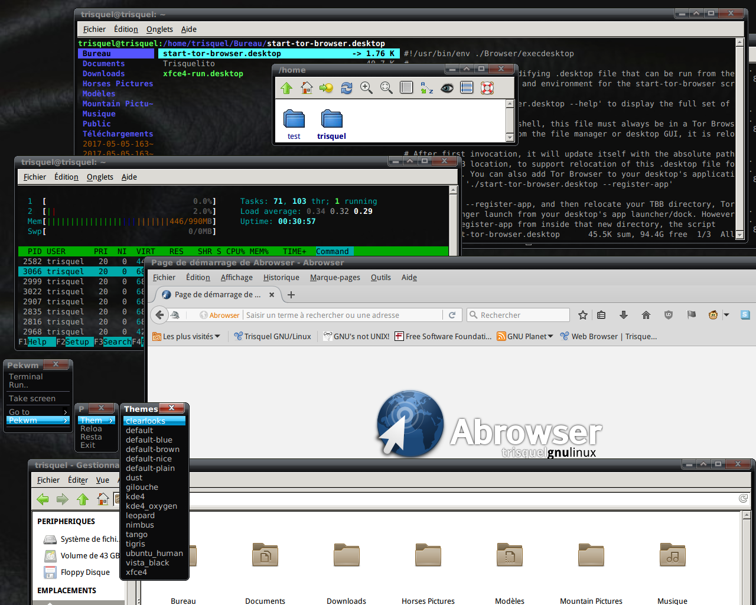The width and height of the screenshot is (756, 605).
Task: Click the jump-to-location icon in /home window
Action: (326, 88)
